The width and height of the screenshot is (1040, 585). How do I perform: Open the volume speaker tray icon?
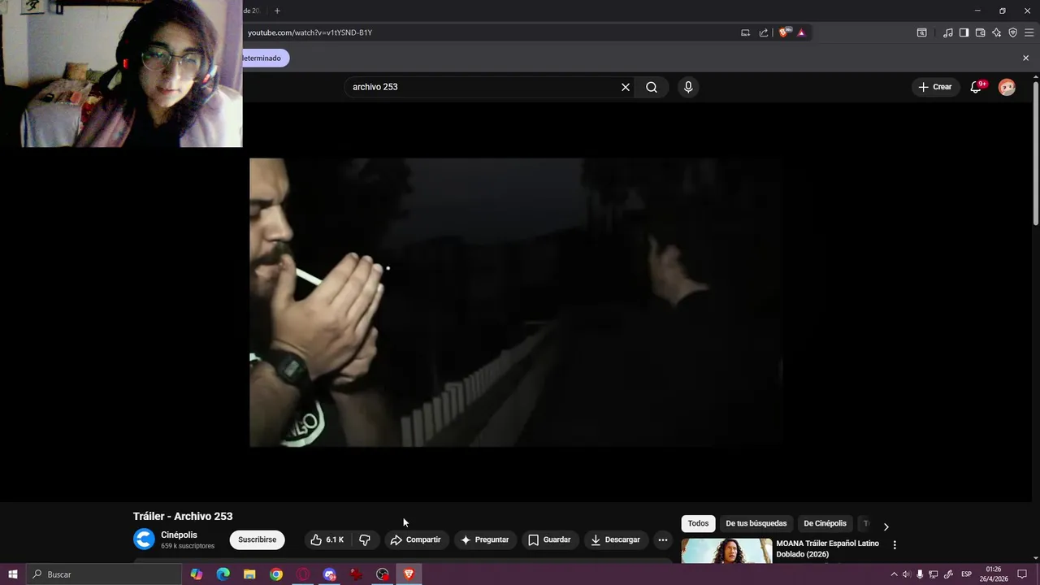(906, 574)
